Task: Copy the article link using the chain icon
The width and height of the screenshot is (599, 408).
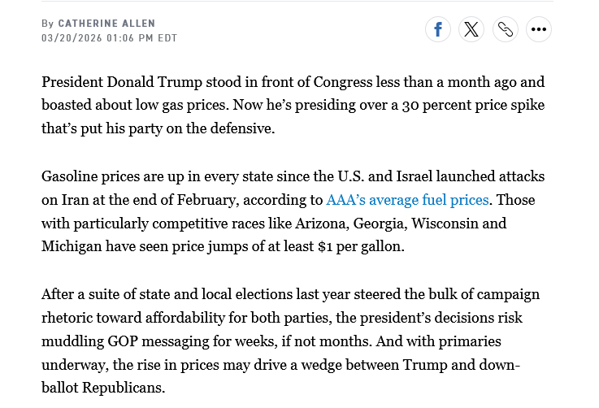Action: [x=506, y=30]
